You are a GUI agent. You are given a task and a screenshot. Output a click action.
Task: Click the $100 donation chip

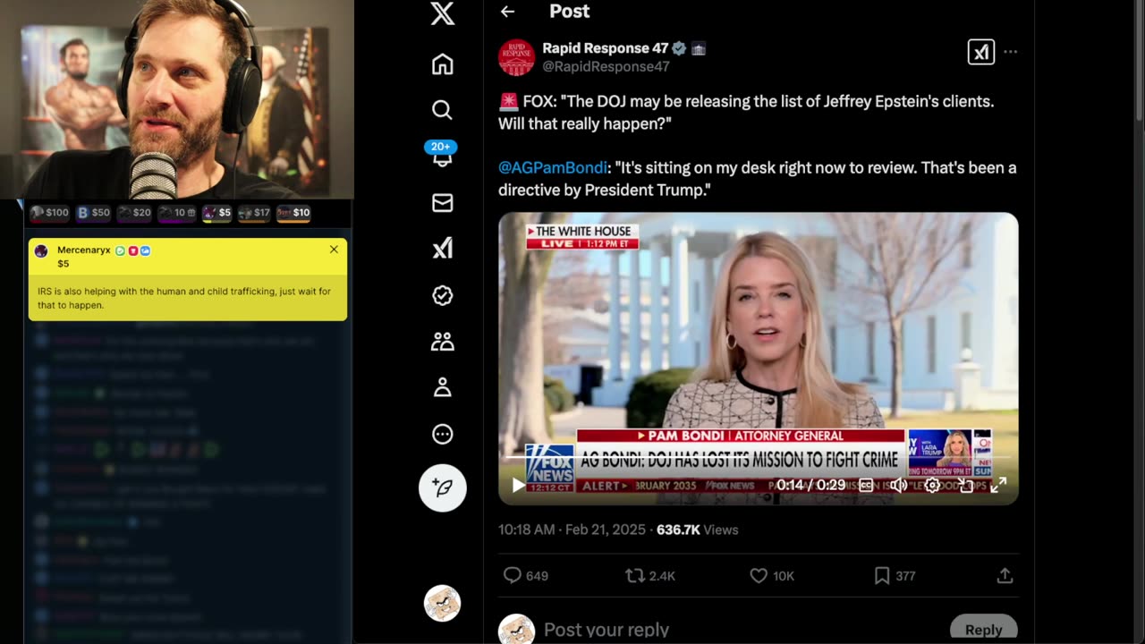click(49, 213)
